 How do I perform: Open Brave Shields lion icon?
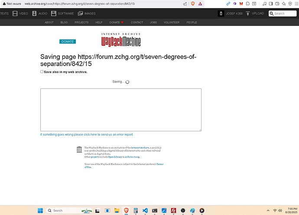tap(193, 4)
